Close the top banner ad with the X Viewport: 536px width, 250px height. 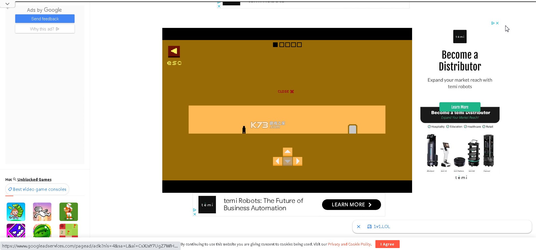[219, 6]
